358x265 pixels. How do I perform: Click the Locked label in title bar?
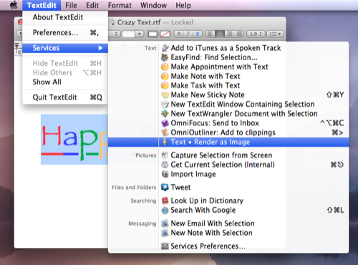tap(182, 22)
